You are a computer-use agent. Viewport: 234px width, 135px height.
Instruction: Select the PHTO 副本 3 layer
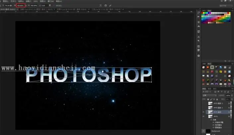point(218,103)
